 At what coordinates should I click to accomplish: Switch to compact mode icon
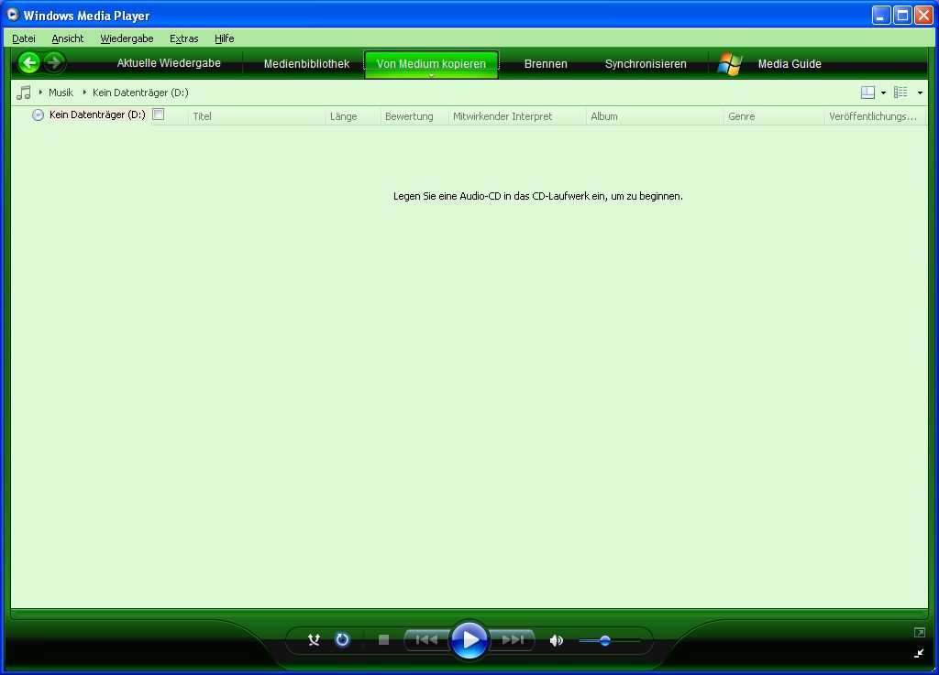919,653
